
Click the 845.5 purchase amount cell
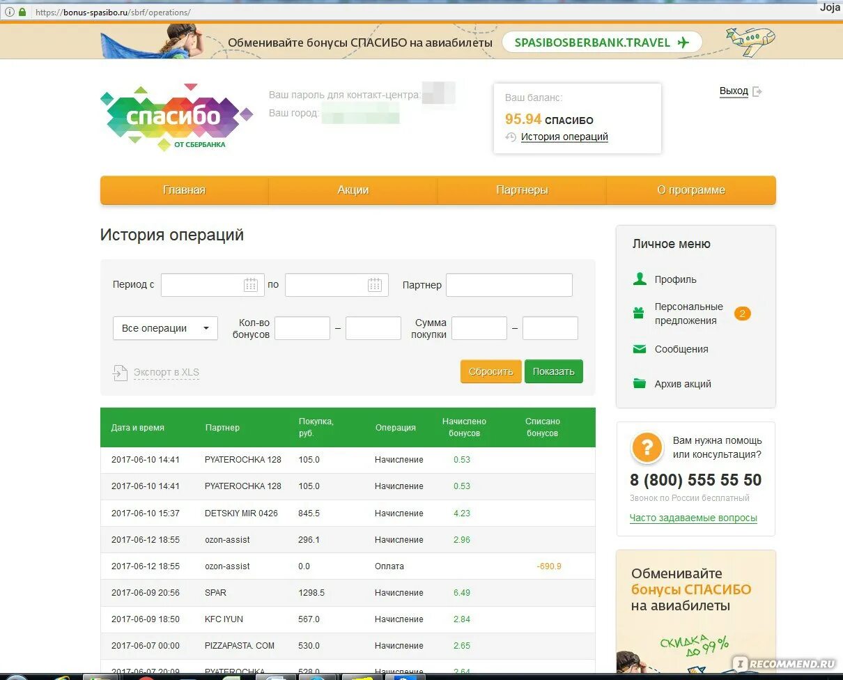(x=309, y=513)
